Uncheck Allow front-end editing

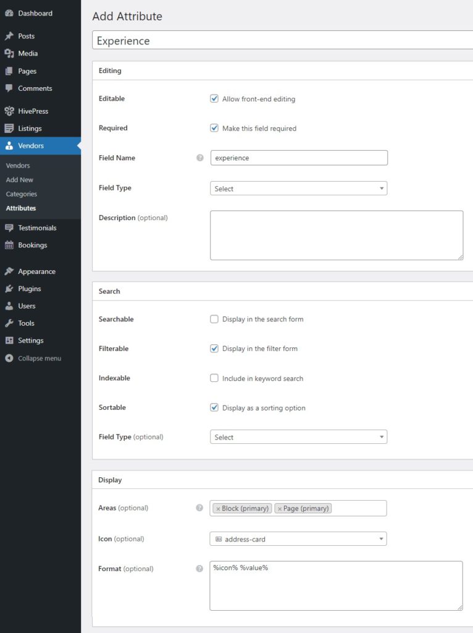tap(214, 99)
